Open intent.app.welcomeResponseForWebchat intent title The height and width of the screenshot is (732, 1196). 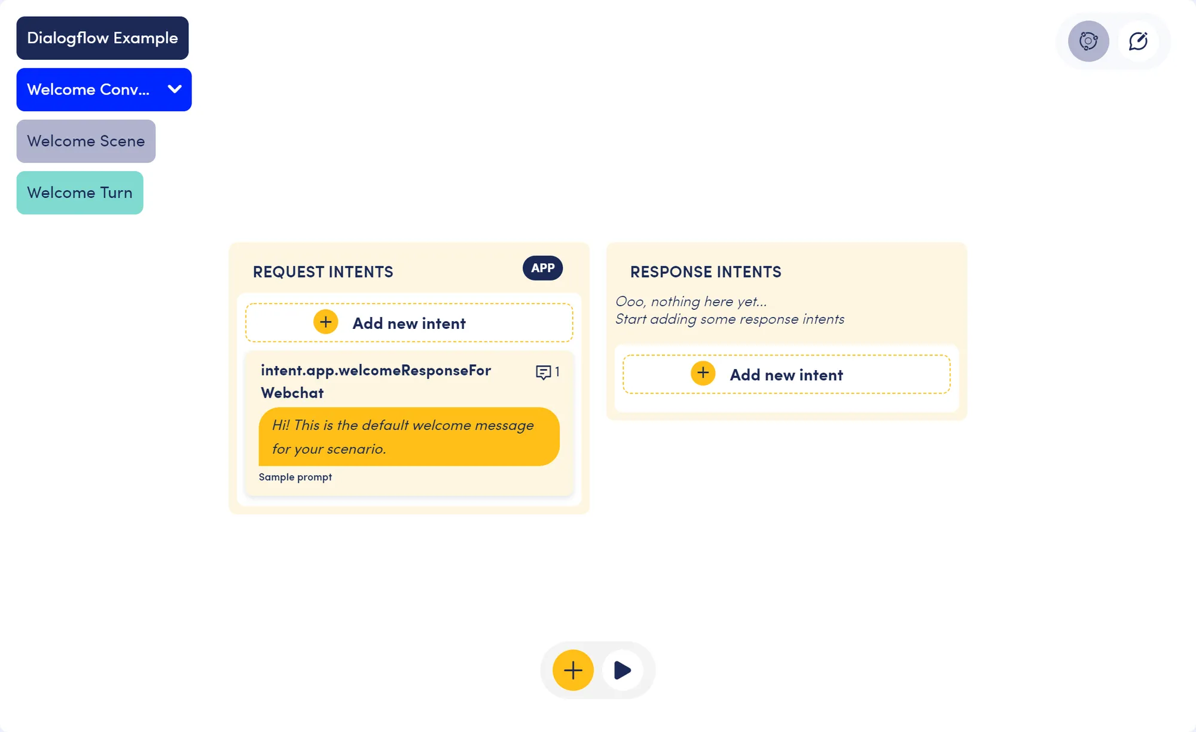[376, 382]
